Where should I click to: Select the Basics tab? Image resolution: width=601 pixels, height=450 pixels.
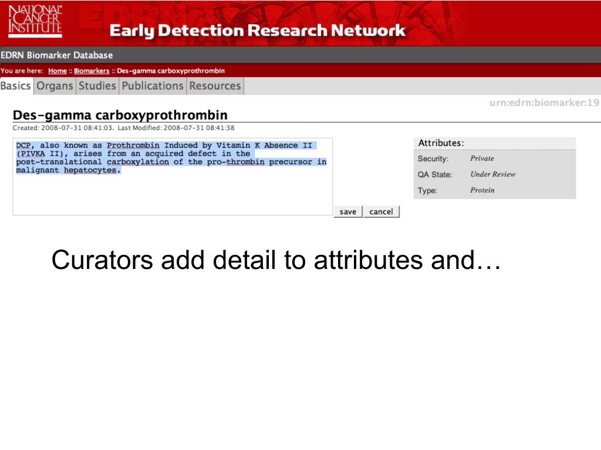click(16, 86)
